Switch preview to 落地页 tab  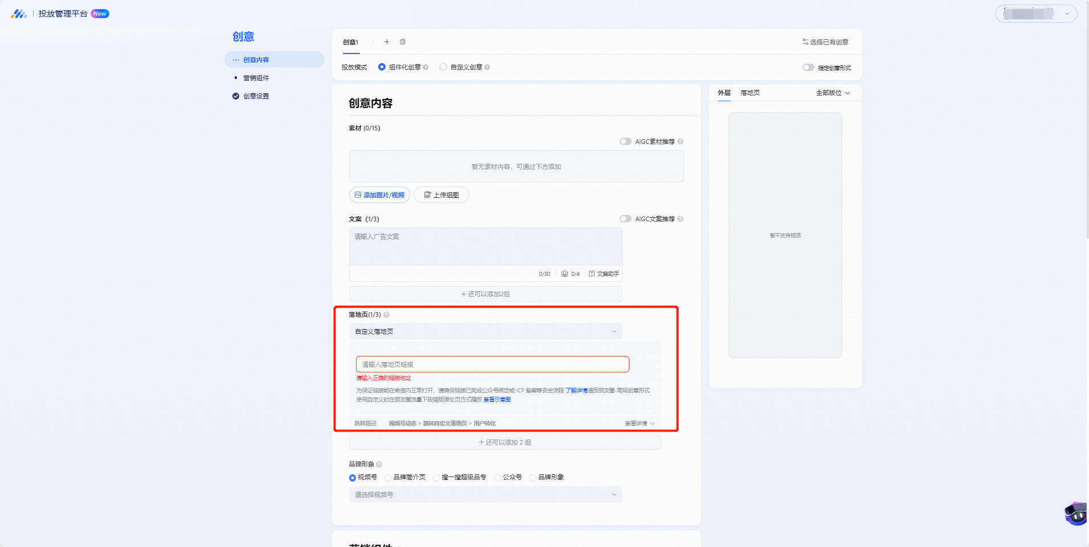(x=750, y=93)
